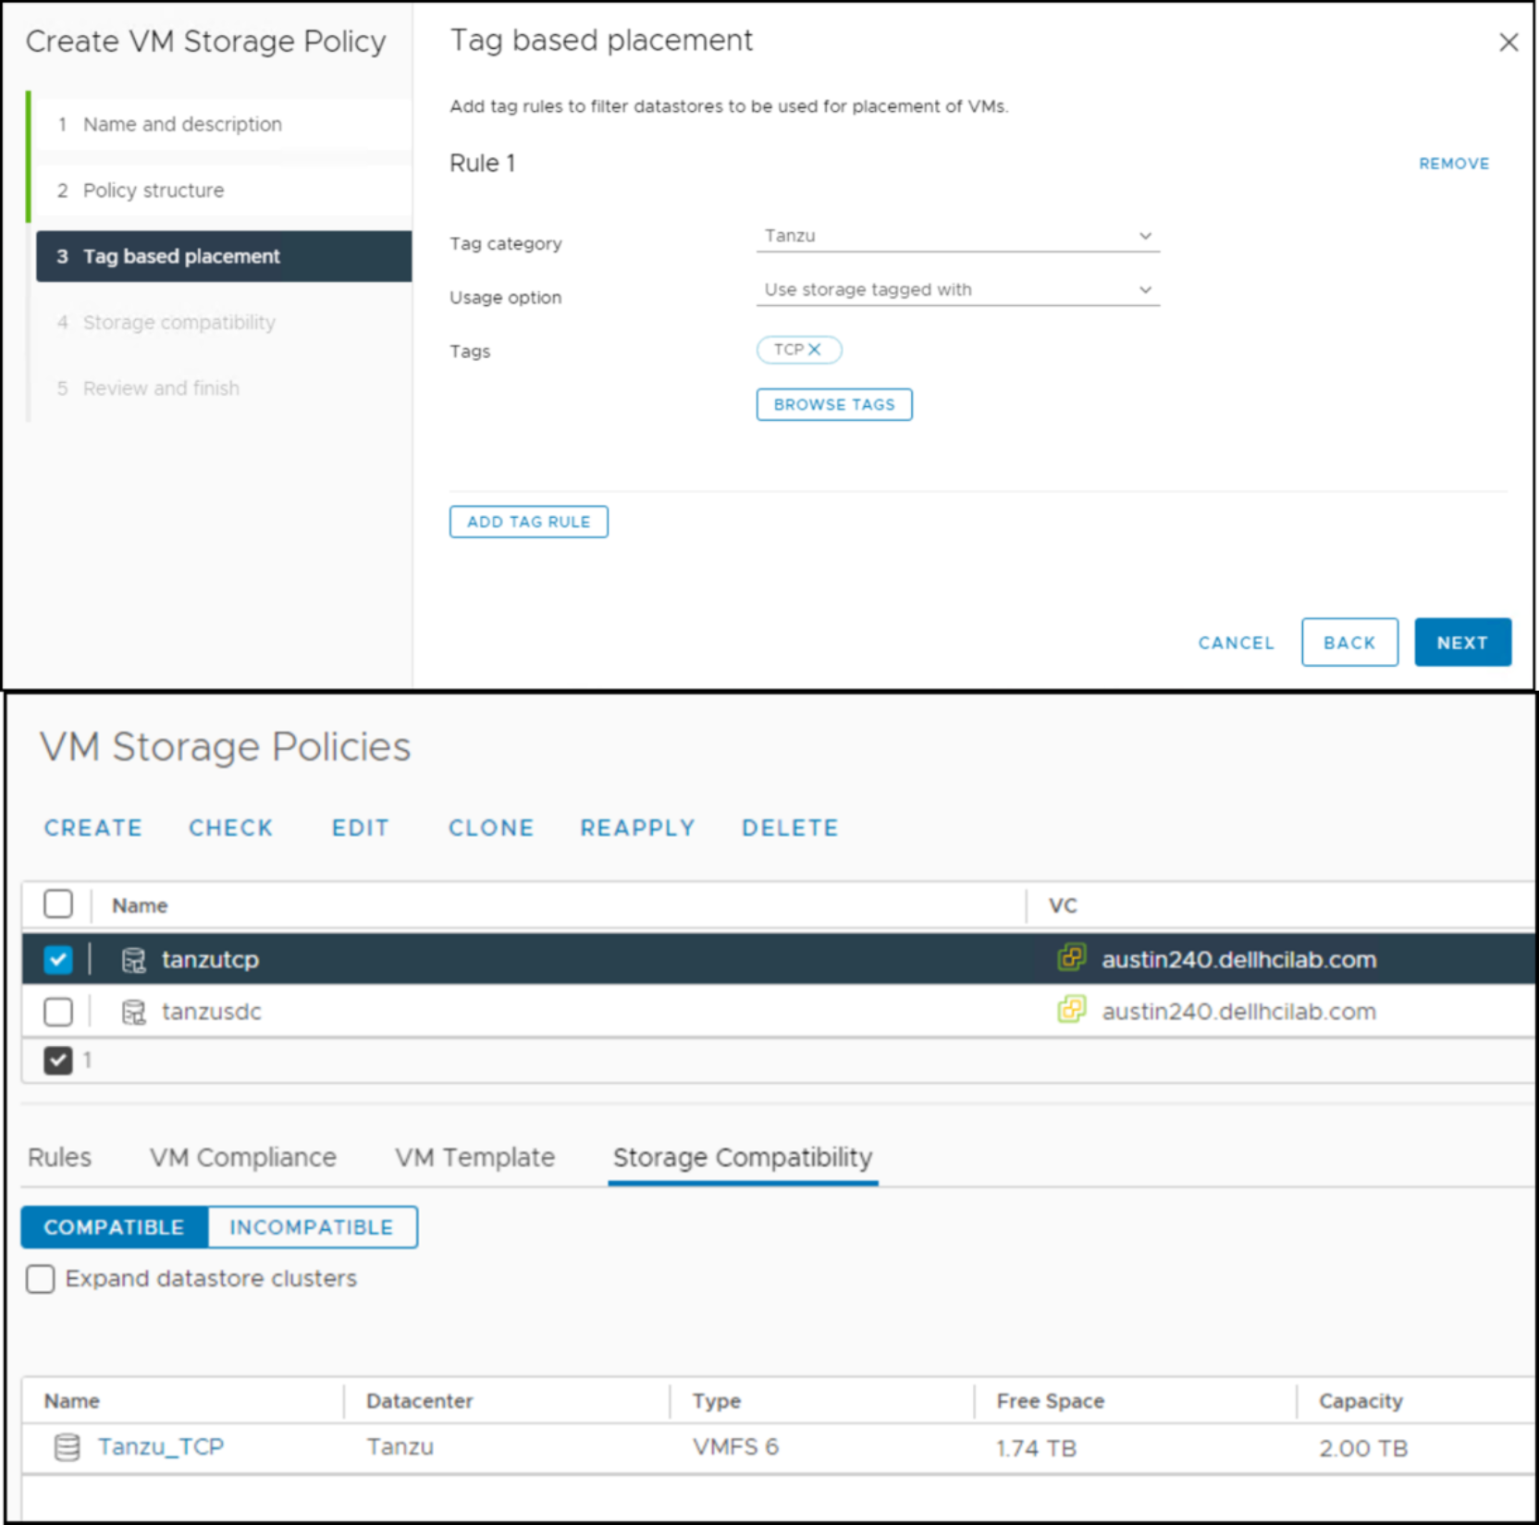This screenshot has height=1525, width=1539.
Task: Enable Expand datastore clusters option
Action: click(x=41, y=1279)
